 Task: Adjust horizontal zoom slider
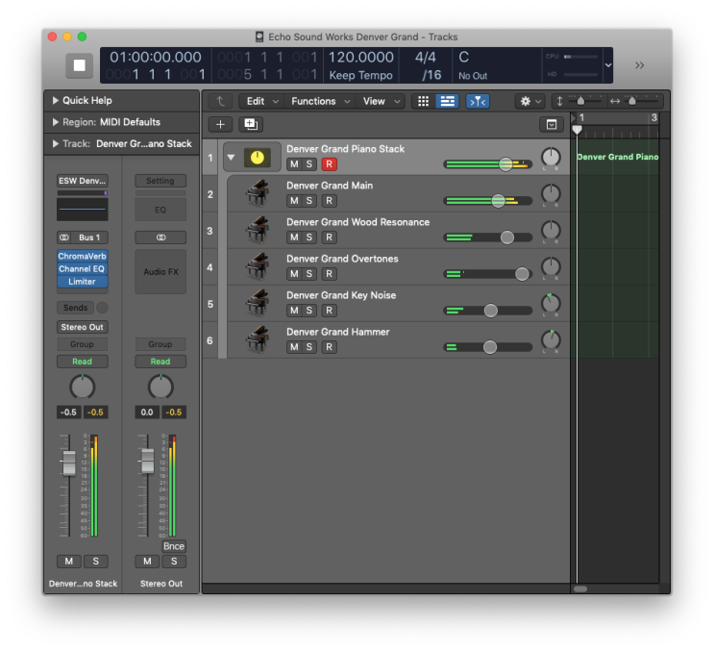(631, 101)
